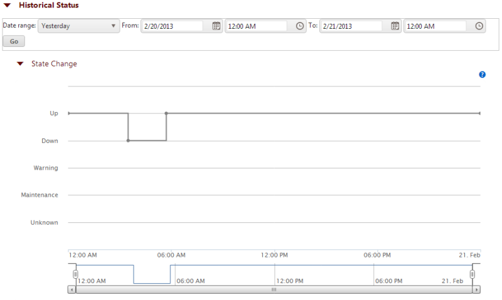Open the To date calendar picker

(x=395, y=26)
